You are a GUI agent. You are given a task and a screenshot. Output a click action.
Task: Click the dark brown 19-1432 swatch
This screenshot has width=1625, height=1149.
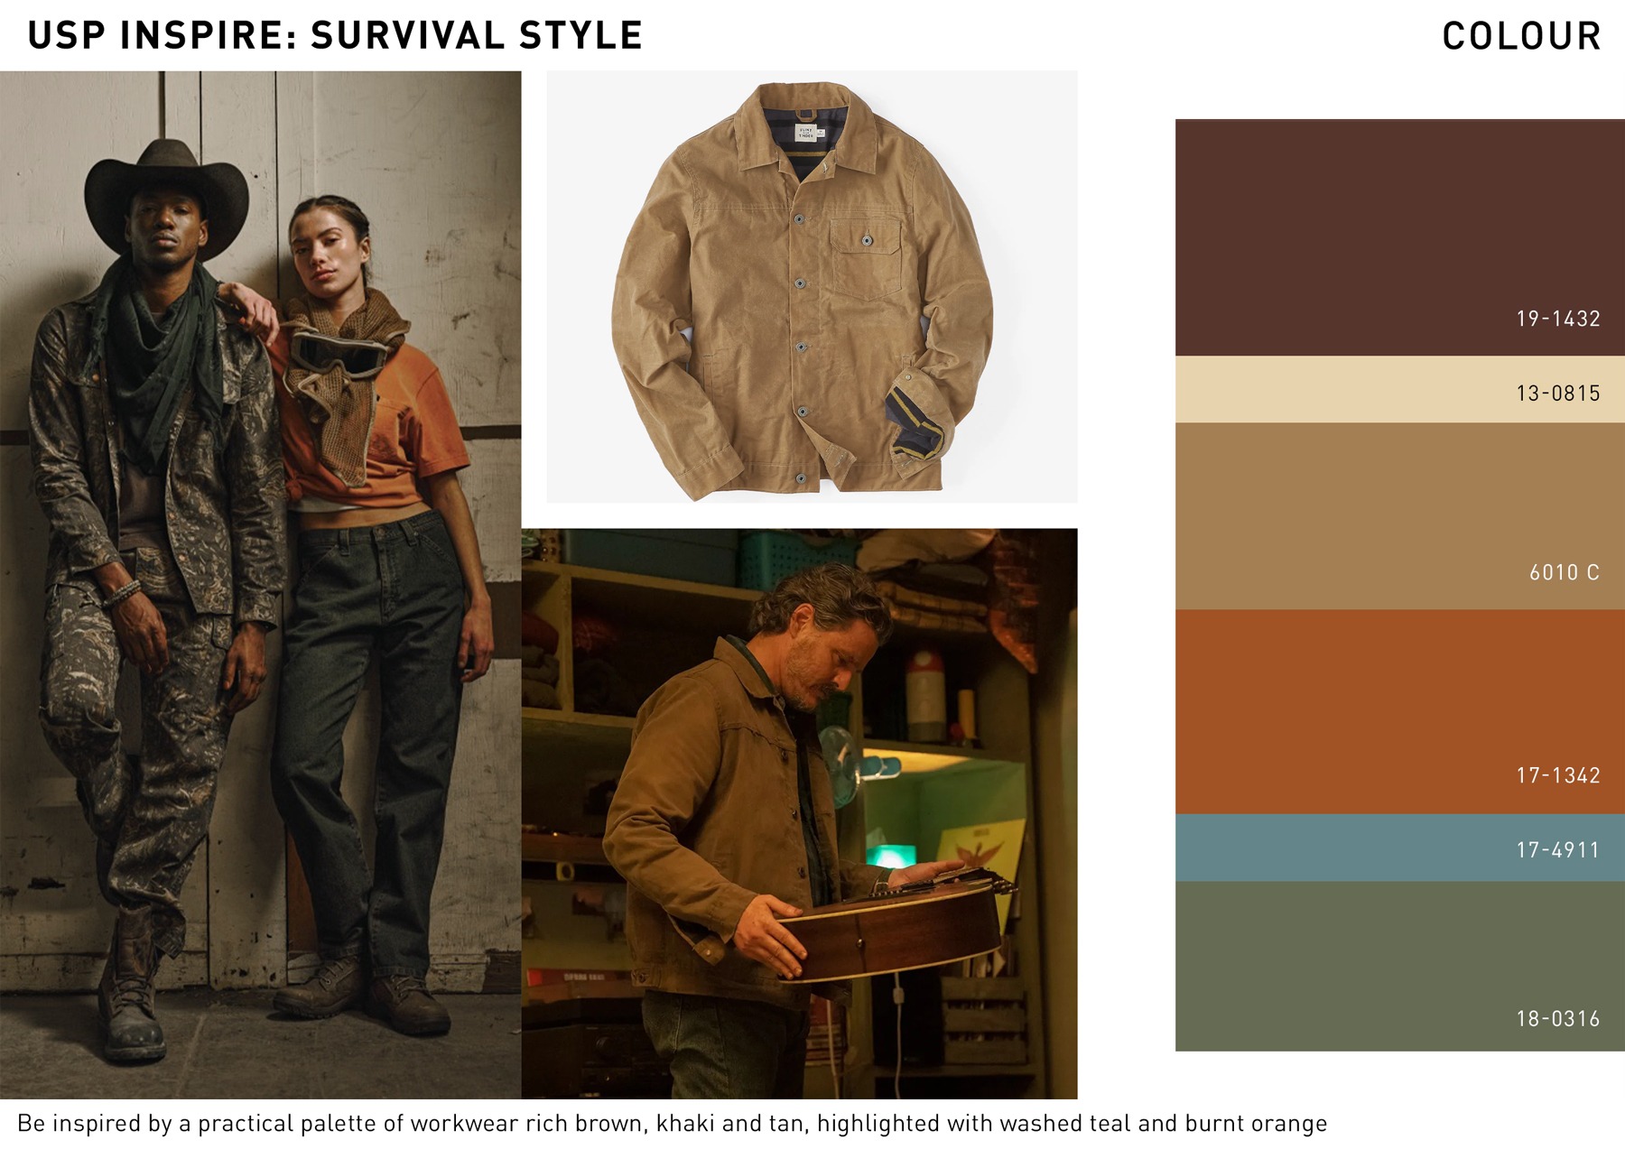point(1399,237)
